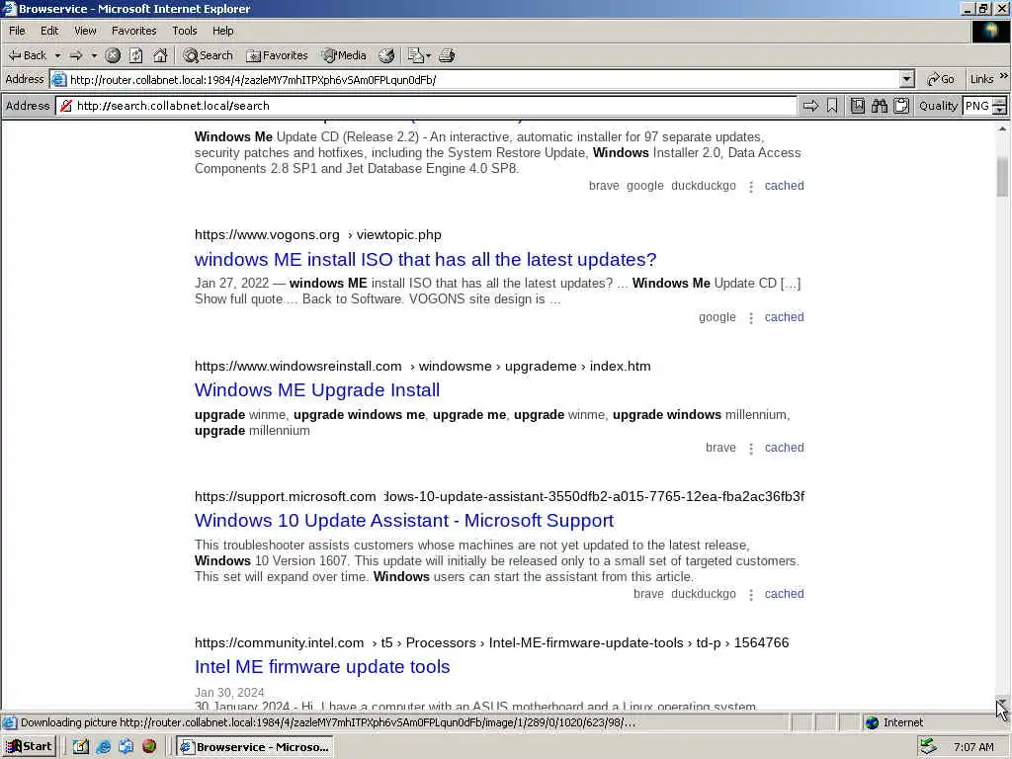Screen dimensions: 1012x759
Task: Click the scrollbar up arrow
Action: click(1002, 129)
